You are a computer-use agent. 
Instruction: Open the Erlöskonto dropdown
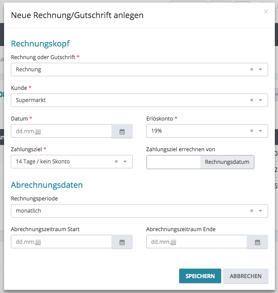[260, 131]
